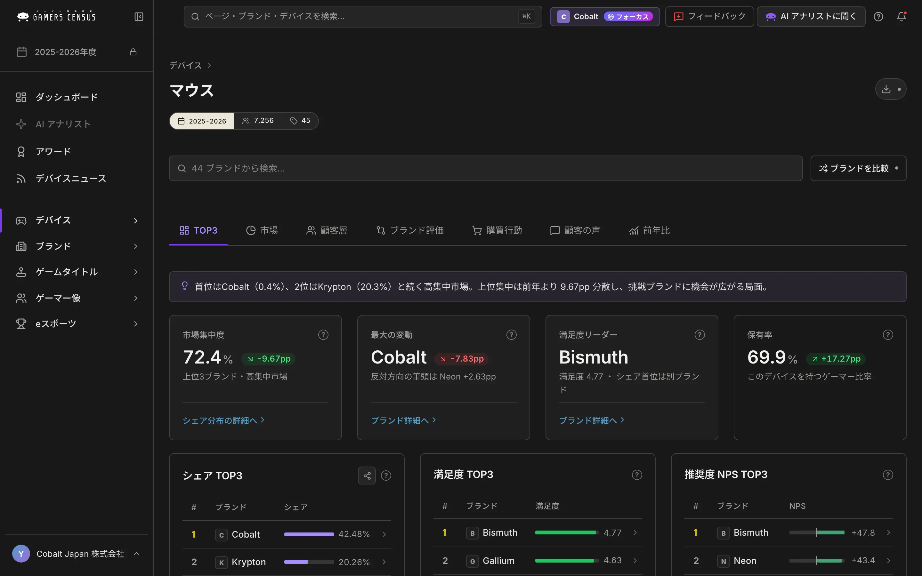Show help for 最大の変動 card
This screenshot has width=922, height=576.
point(511,335)
